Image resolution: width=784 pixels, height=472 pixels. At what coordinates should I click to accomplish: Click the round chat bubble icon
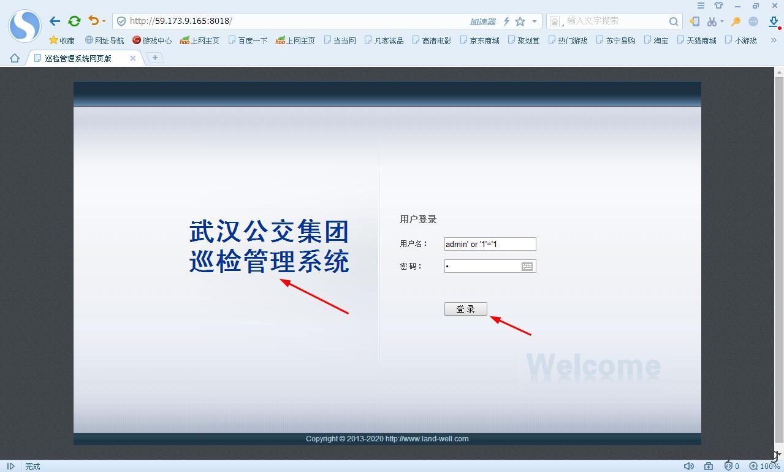753,21
